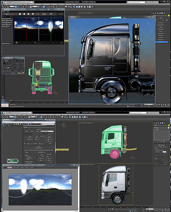Open the Utilities menu in Slate Material Editor
This screenshot has height=212, width=171.
point(32,122)
